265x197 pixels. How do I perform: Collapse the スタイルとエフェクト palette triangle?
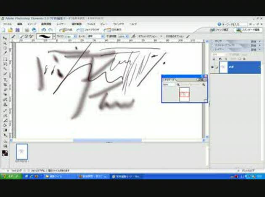pos(212,45)
